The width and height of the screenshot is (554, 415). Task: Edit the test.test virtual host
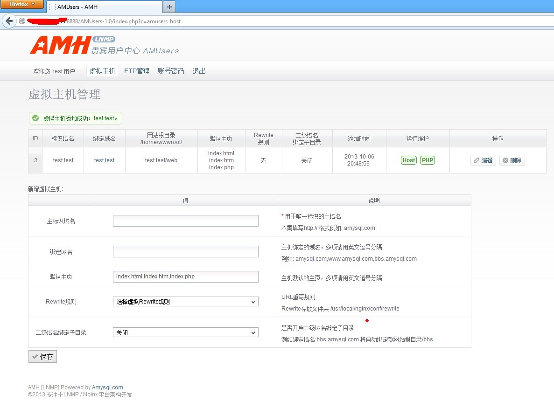click(x=483, y=160)
